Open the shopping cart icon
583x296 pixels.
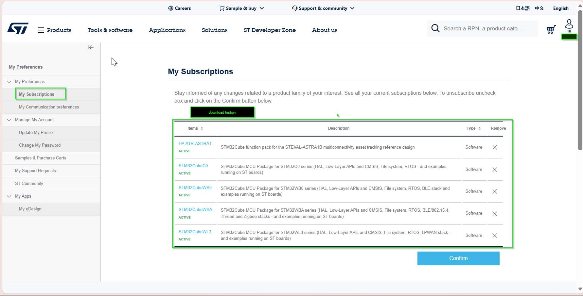click(551, 29)
